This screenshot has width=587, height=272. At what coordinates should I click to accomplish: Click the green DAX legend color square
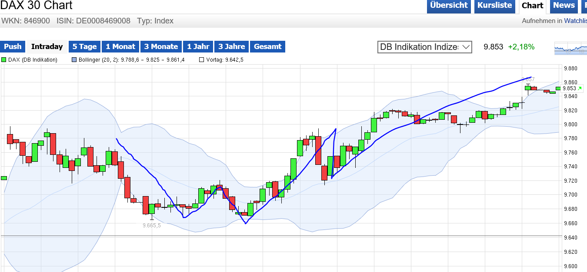pos(4,60)
